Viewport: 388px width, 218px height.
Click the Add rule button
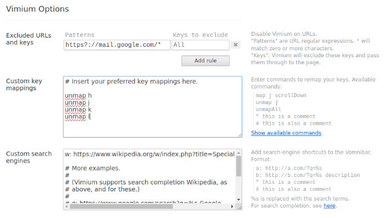[205, 61]
